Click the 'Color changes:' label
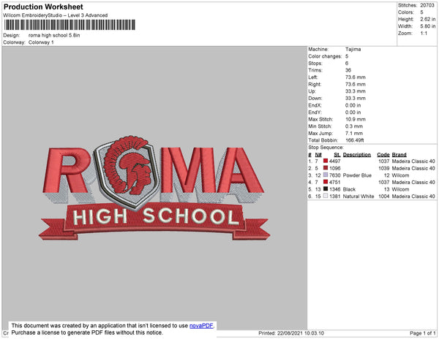 click(x=325, y=56)
